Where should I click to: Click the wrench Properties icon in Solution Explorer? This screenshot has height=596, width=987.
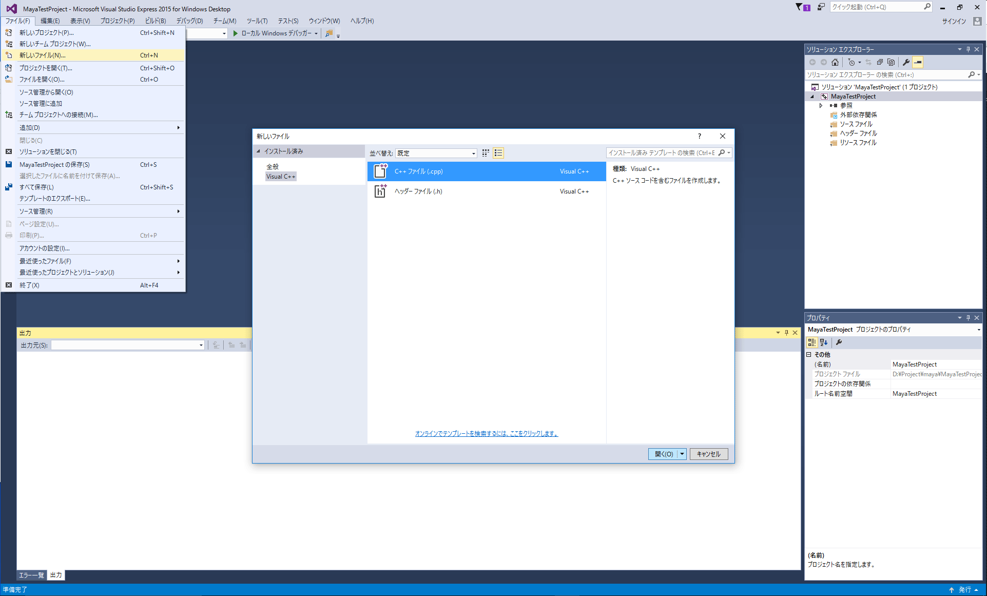[x=906, y=62]
